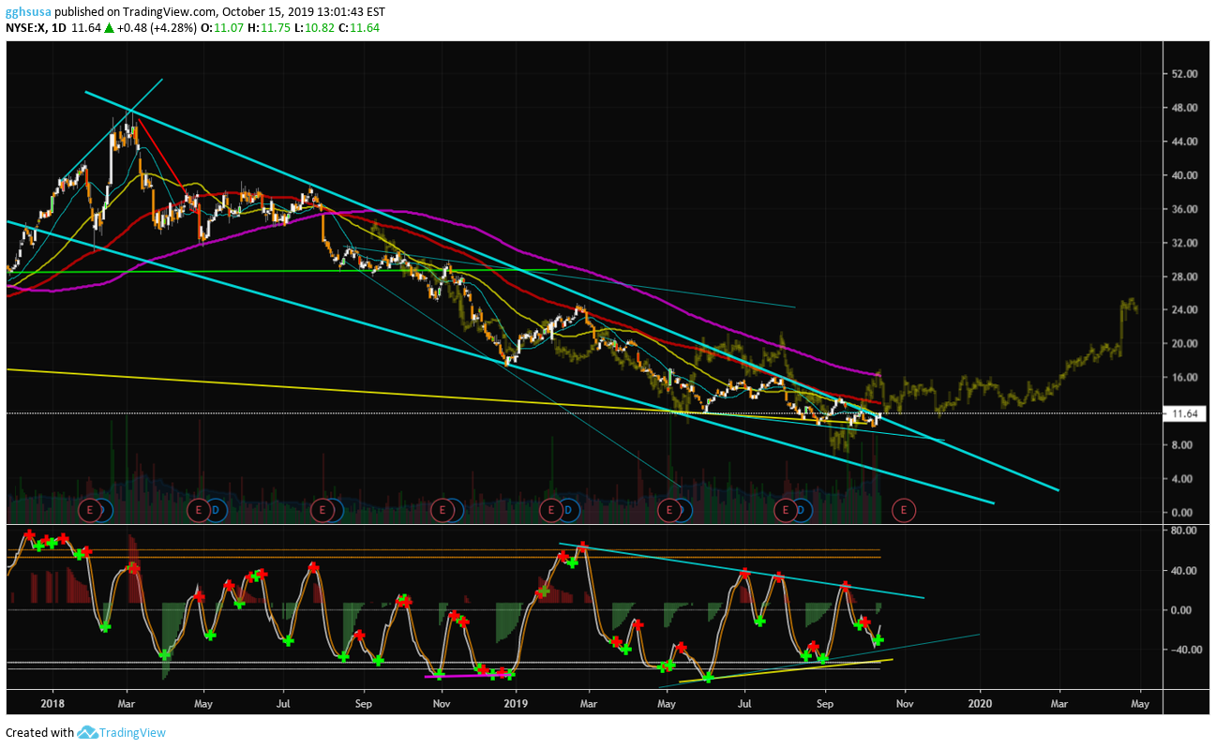The width and height of the screenshot is (1216, 749).
Task: Click the 8.00 price axis label
Action: (x=1182, y=445)
